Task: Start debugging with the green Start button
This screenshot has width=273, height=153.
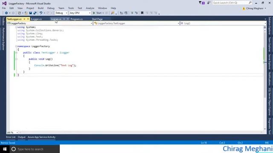Action: coord(97,13)
